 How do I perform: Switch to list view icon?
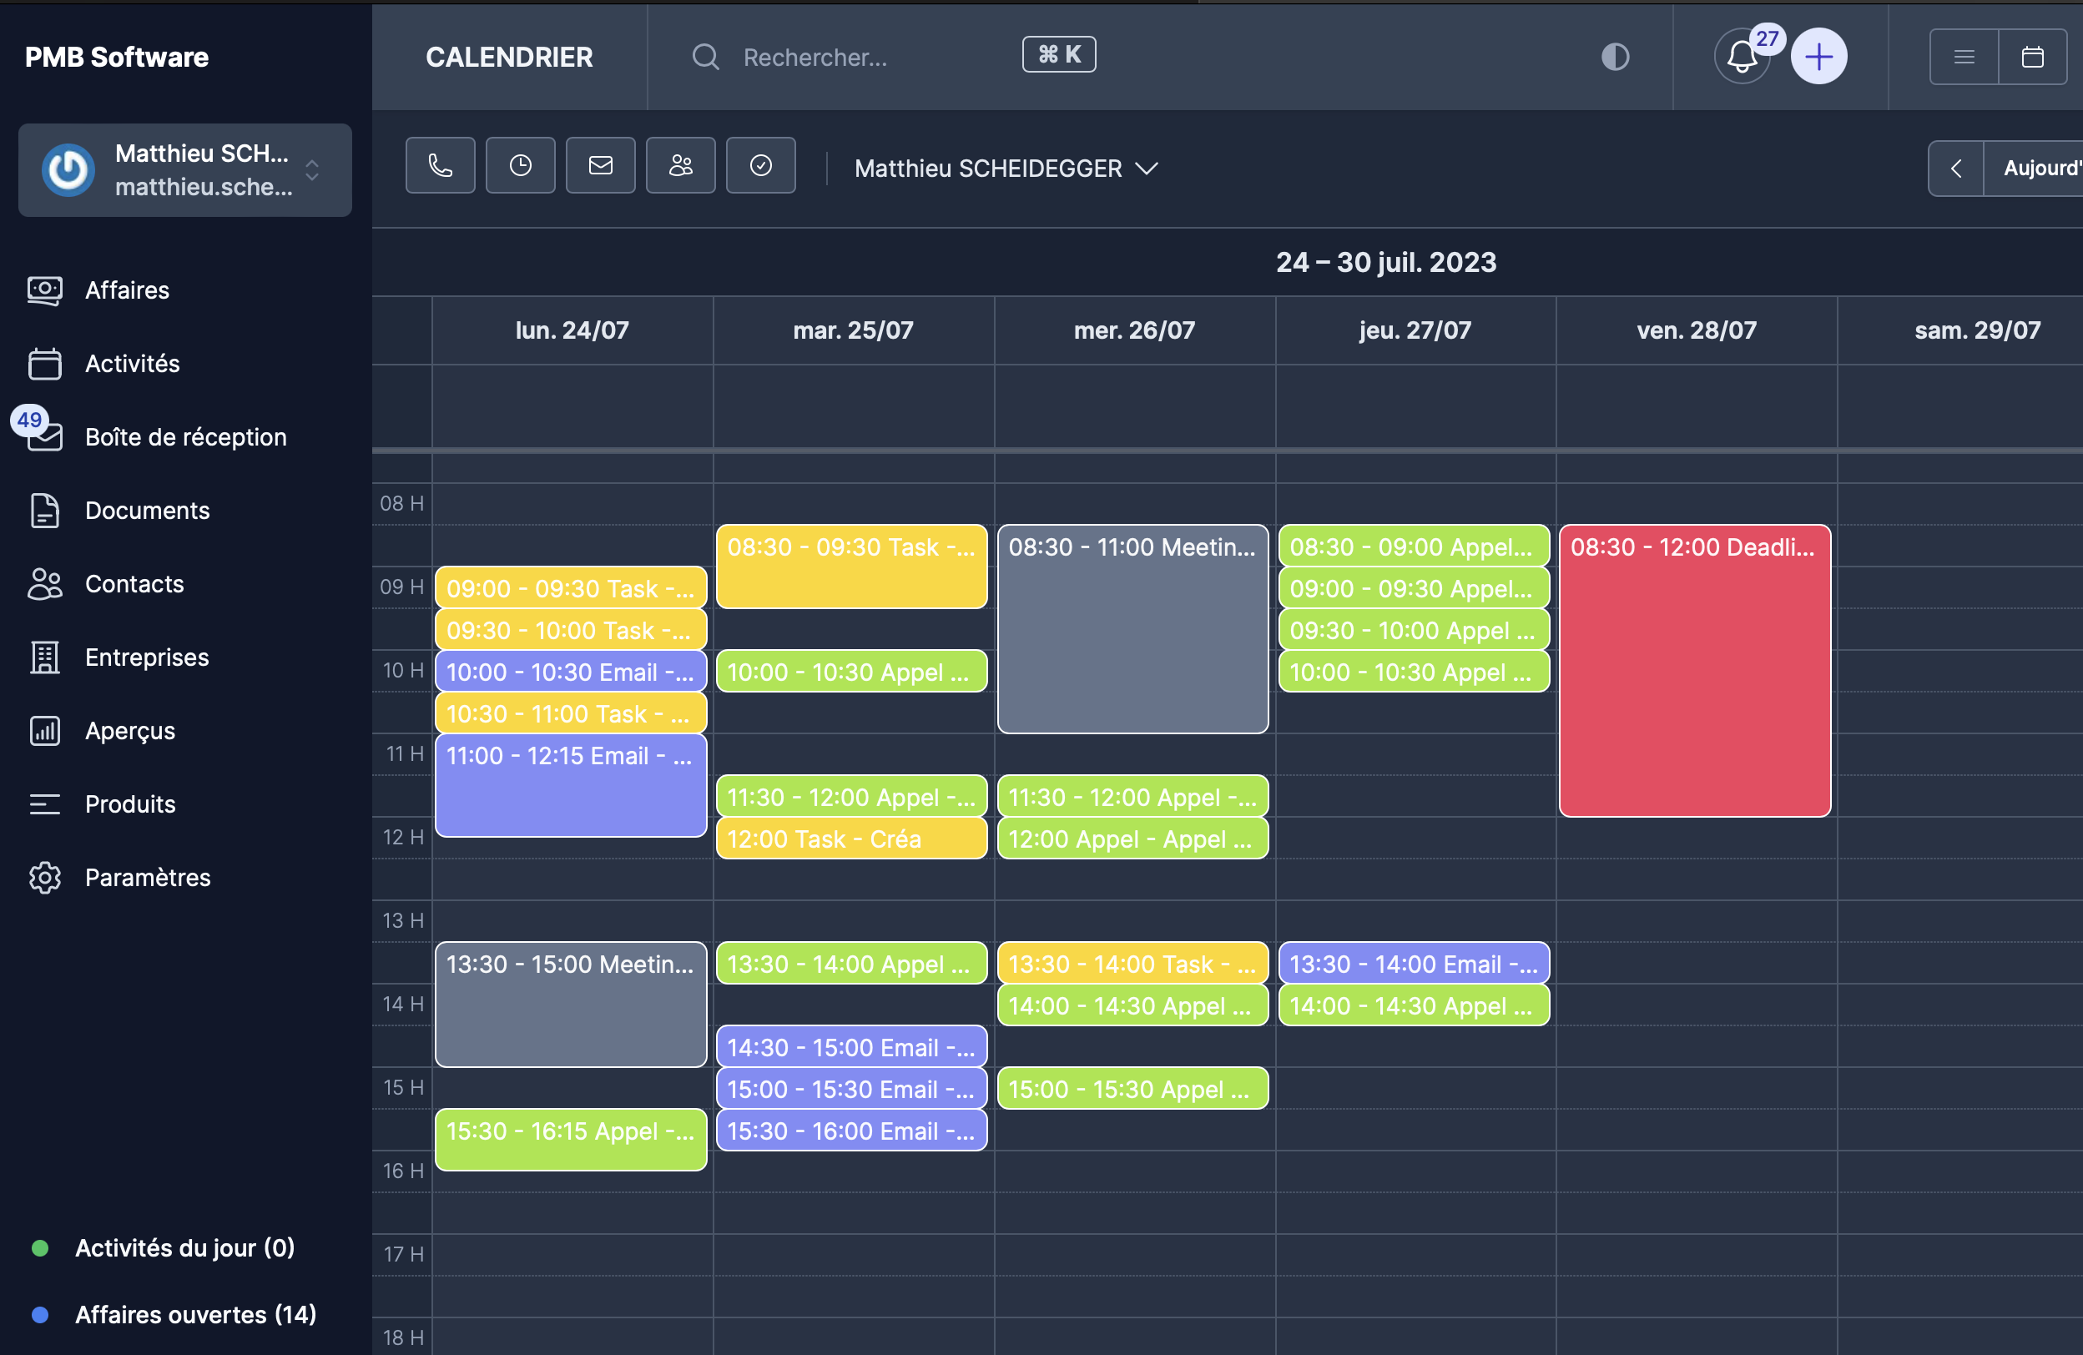tap(1964, 57)
